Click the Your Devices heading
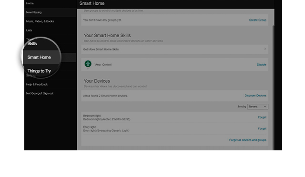Image resolution: width=305 pixels, height=177 pixels. pos(97,81)
